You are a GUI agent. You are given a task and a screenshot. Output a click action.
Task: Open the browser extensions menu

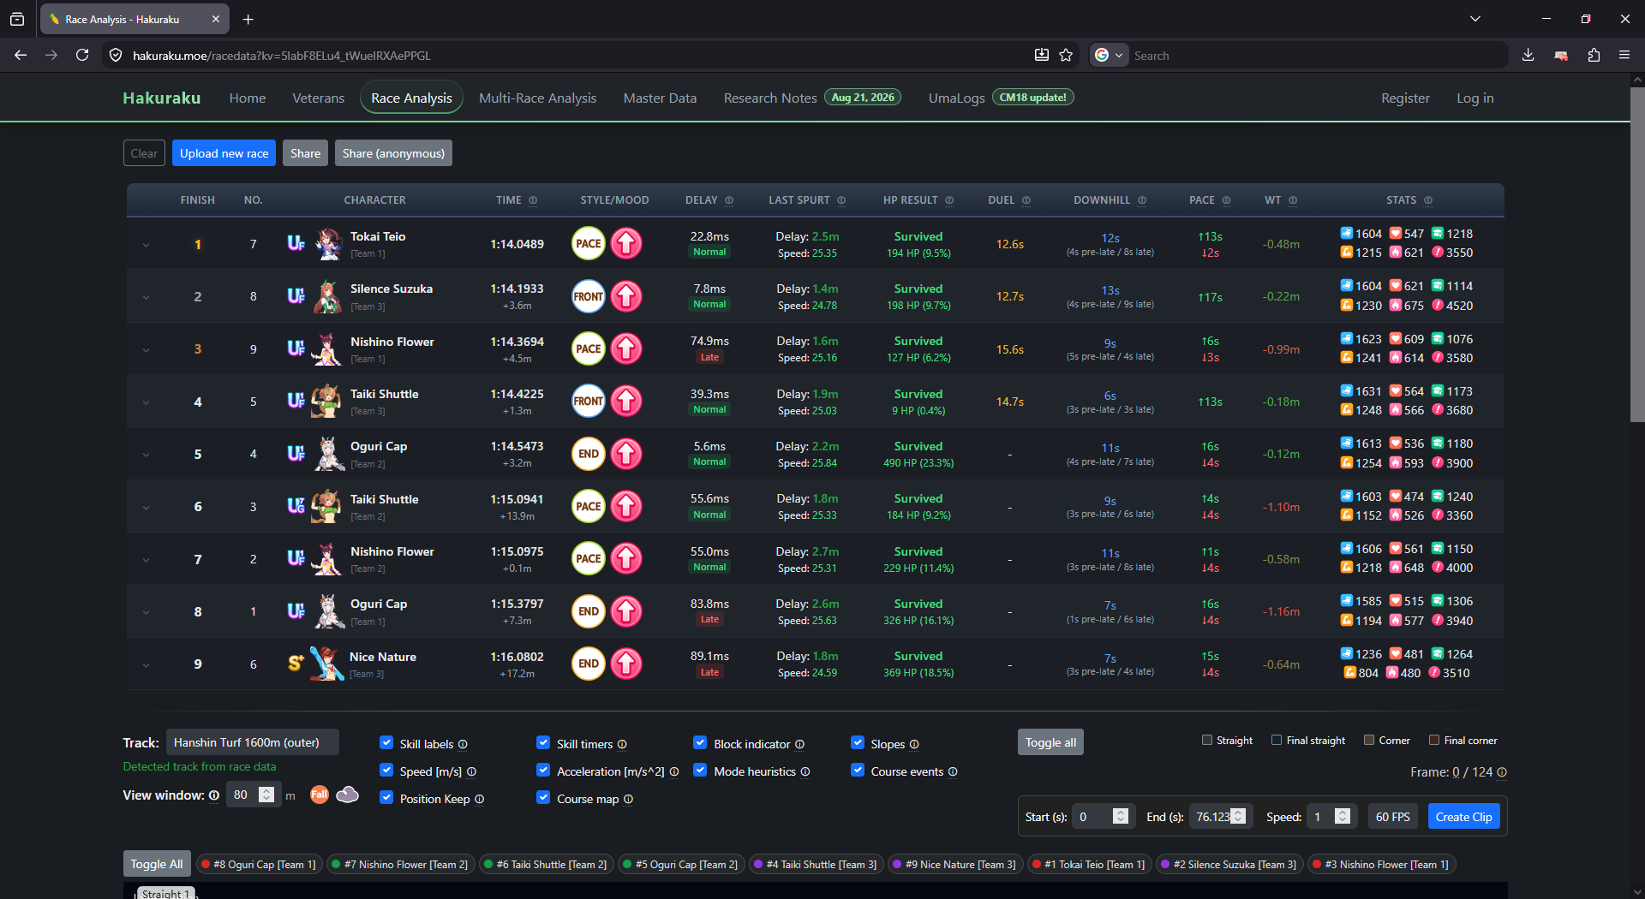tap(1594, 55)
